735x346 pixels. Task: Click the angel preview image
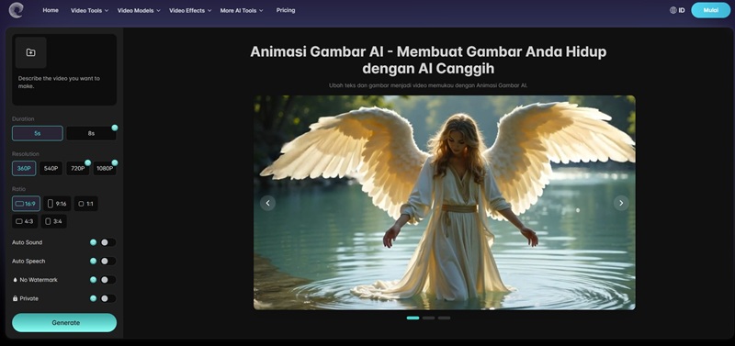coord(445,203)
